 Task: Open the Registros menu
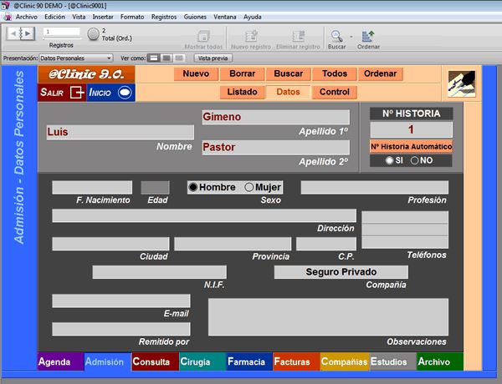pyautogui.click(x=164, y=17)
